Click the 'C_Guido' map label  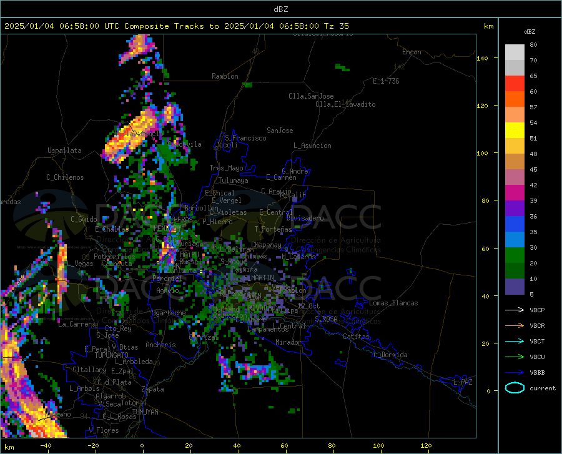84,219
